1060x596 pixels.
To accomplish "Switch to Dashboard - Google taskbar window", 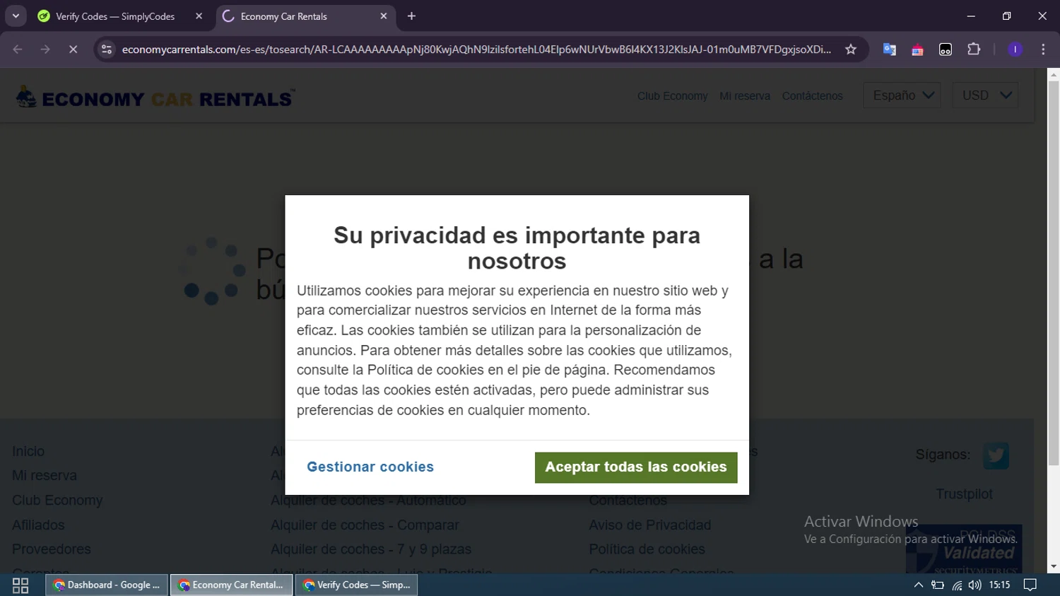I will [x=107, y=585].
